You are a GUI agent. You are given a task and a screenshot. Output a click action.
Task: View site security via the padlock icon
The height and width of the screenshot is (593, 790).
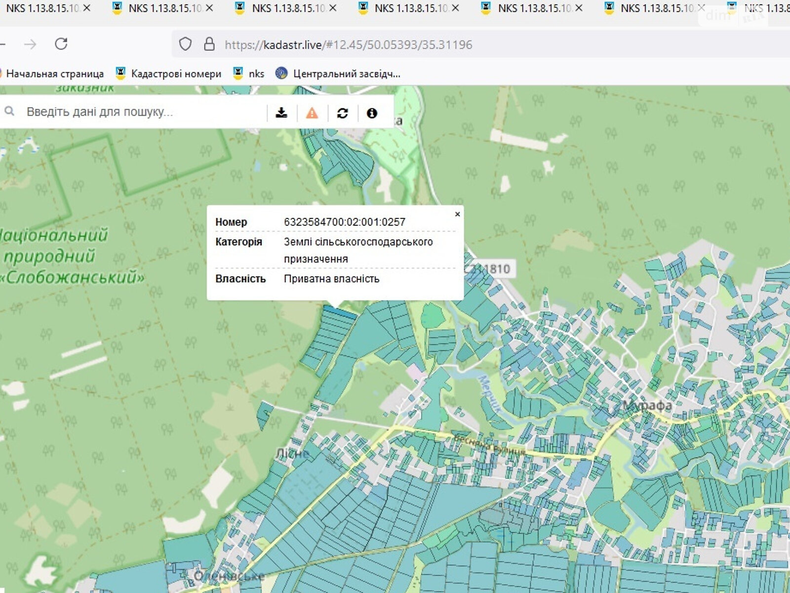209,44
